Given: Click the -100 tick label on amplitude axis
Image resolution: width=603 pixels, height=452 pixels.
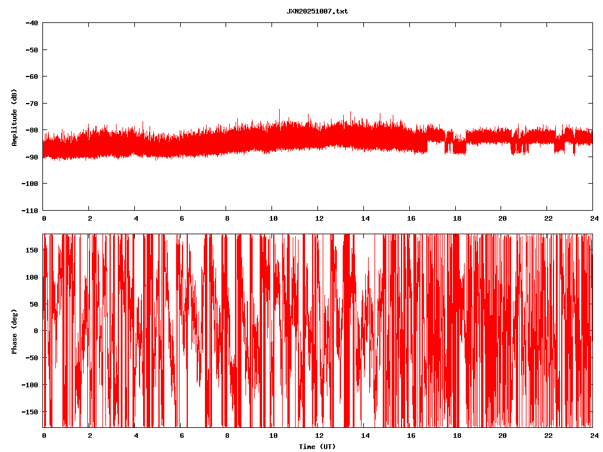Looking at the screenshot, I should coord(30,184).
